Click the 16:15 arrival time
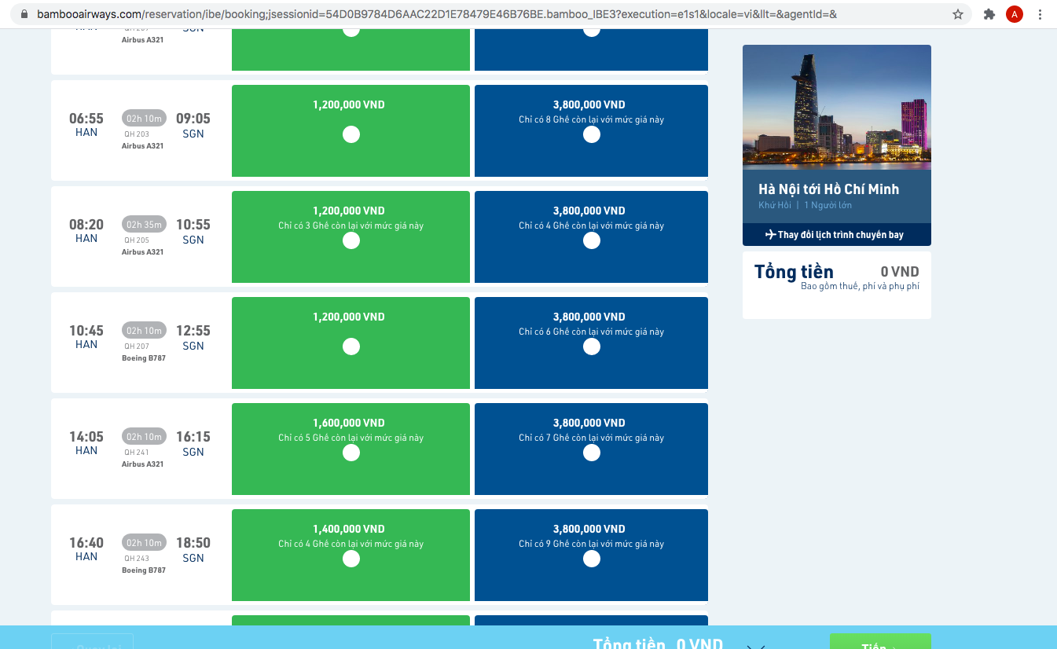The width and height of the screenshot is (1057, 649). 193,437
